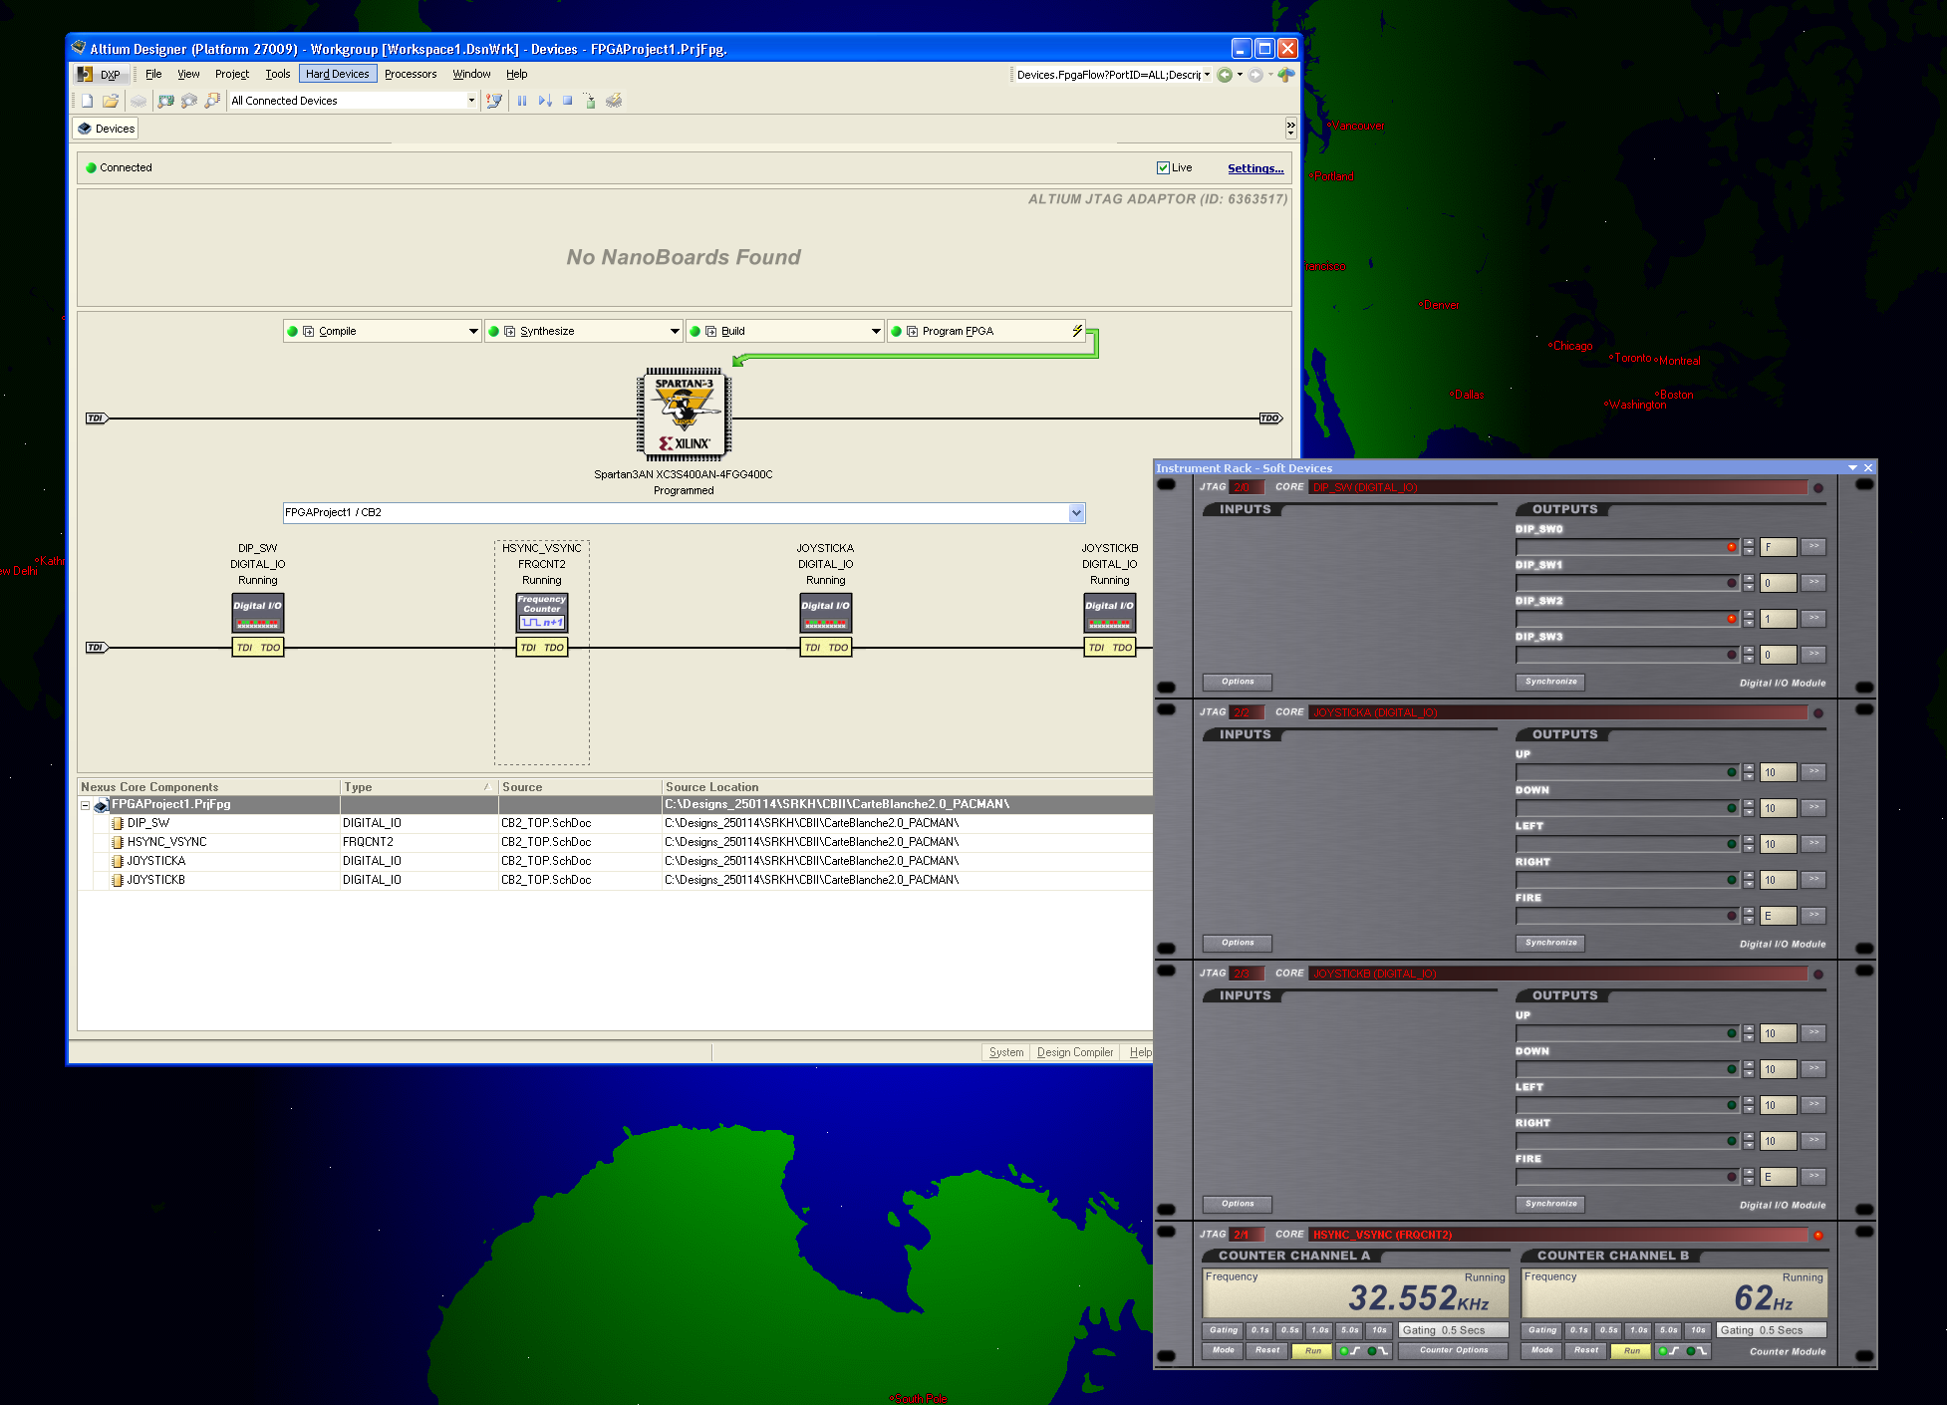Click the FPGAProject1.PrjFpg project icon in table
This screenshot has height=1405, width=1947.
pos(101,805)
